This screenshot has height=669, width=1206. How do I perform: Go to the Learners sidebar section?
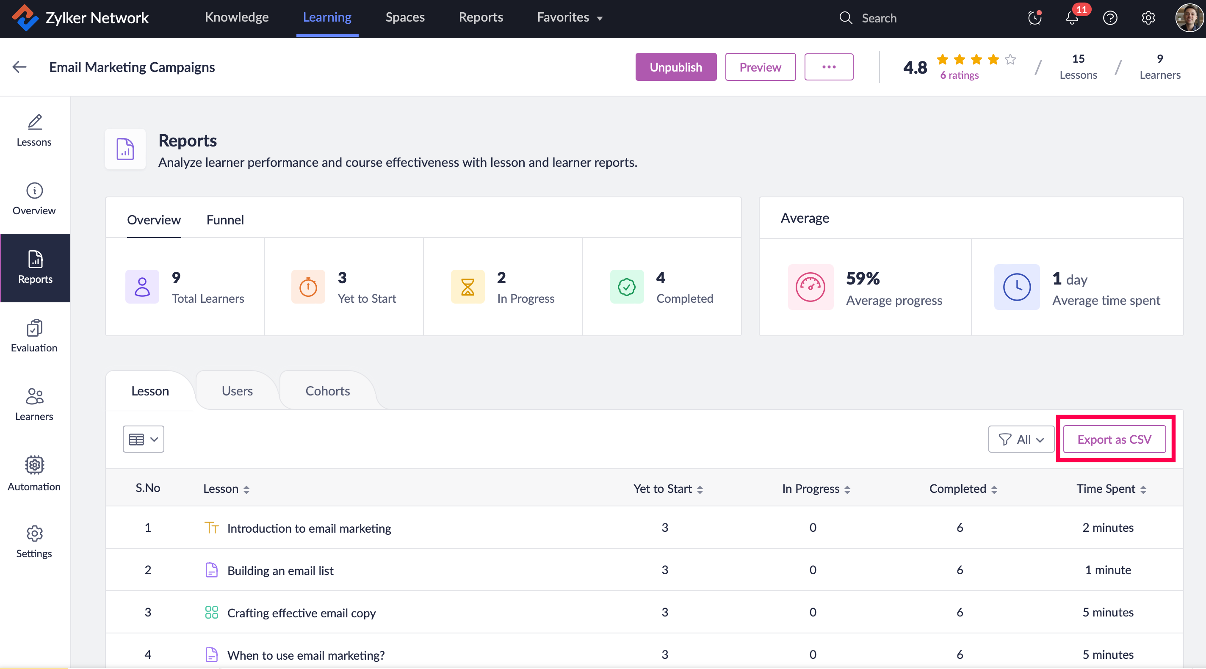[x=34, y=404]
